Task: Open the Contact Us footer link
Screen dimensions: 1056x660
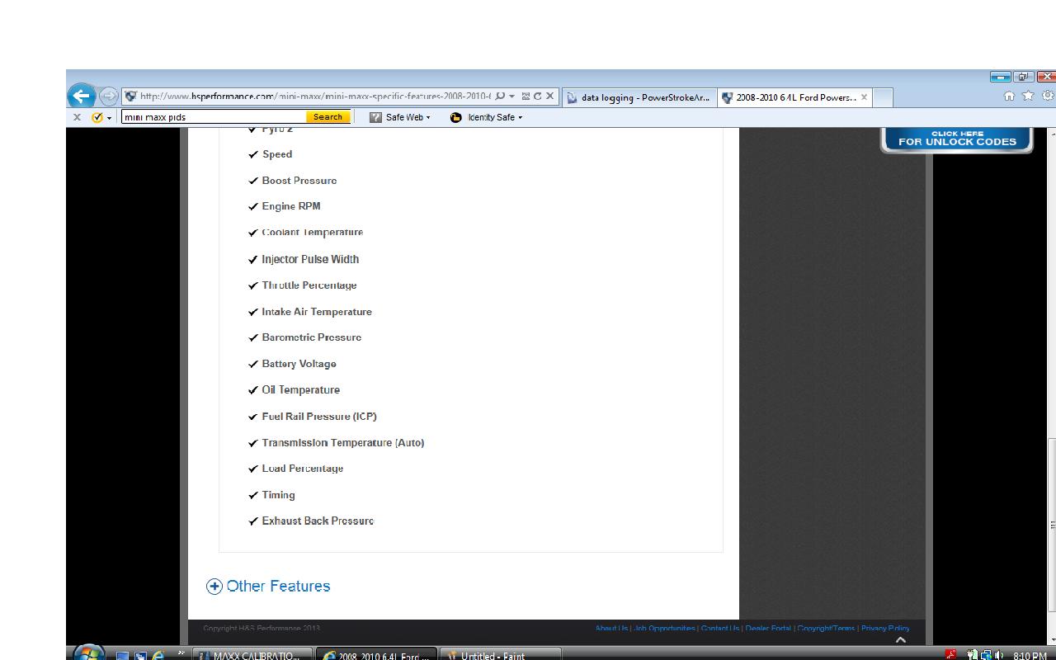Action: [720, 629]
